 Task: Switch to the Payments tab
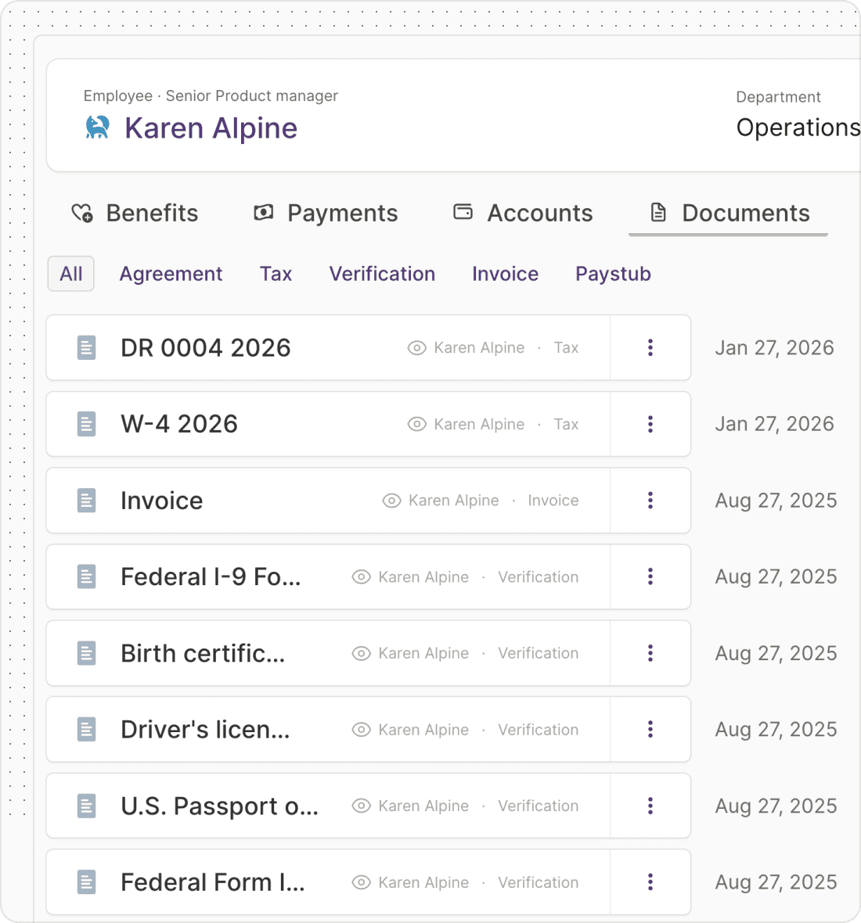(326, 213)
